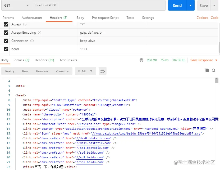Follow the baidu svg icon href link
This screenshot has width=220, height=170.
pos(146,134)
